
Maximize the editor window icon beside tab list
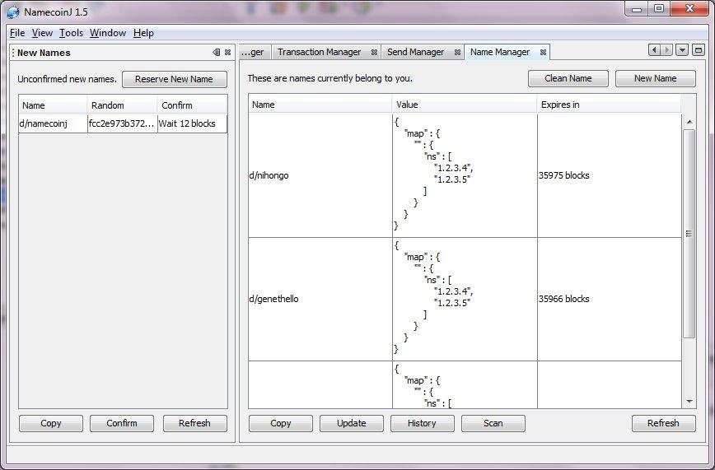tap(699, 49)
